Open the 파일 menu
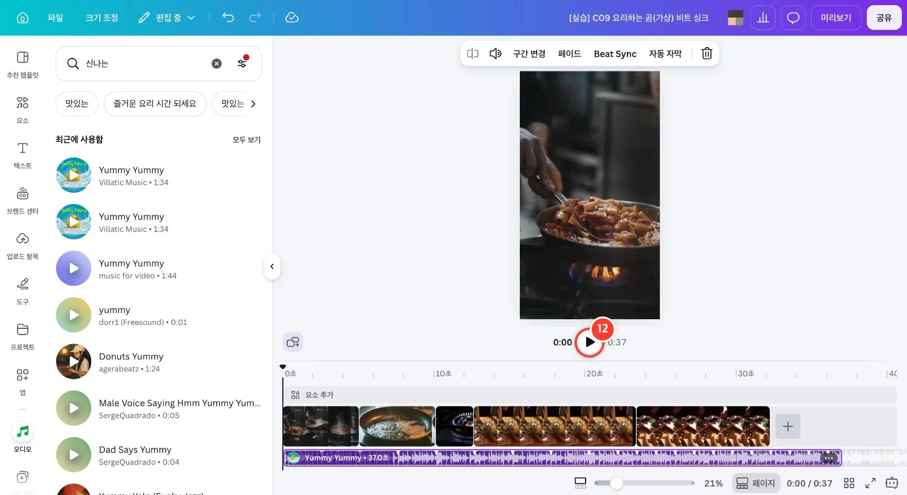The width and height of the screenshot is (907, 495). pos(55,18)
